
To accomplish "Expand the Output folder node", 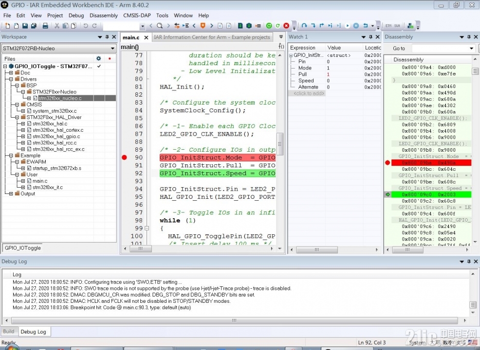I will [11, 194].
